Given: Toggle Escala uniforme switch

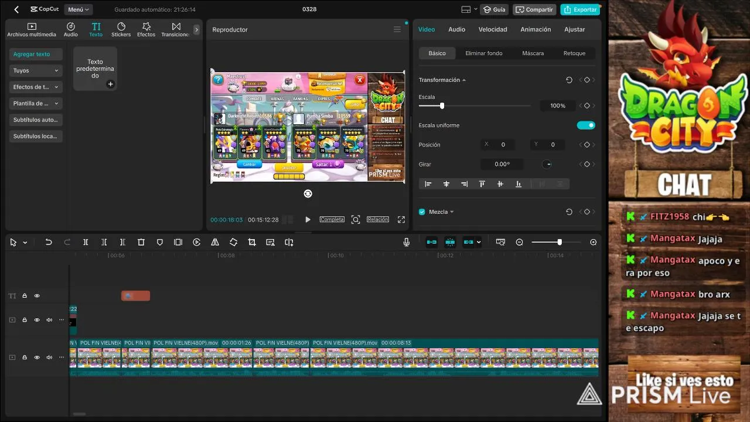Looking at the screenshot, I should (x=586, y=125).
